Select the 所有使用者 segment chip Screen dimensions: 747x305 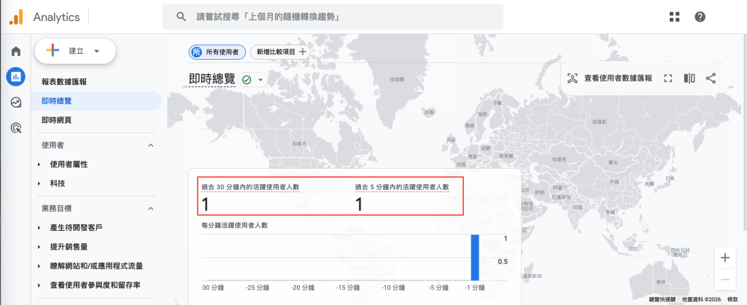[217, 52]
